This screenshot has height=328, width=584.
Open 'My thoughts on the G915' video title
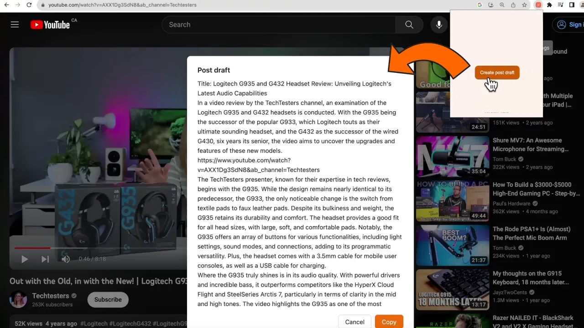[531, 277]
